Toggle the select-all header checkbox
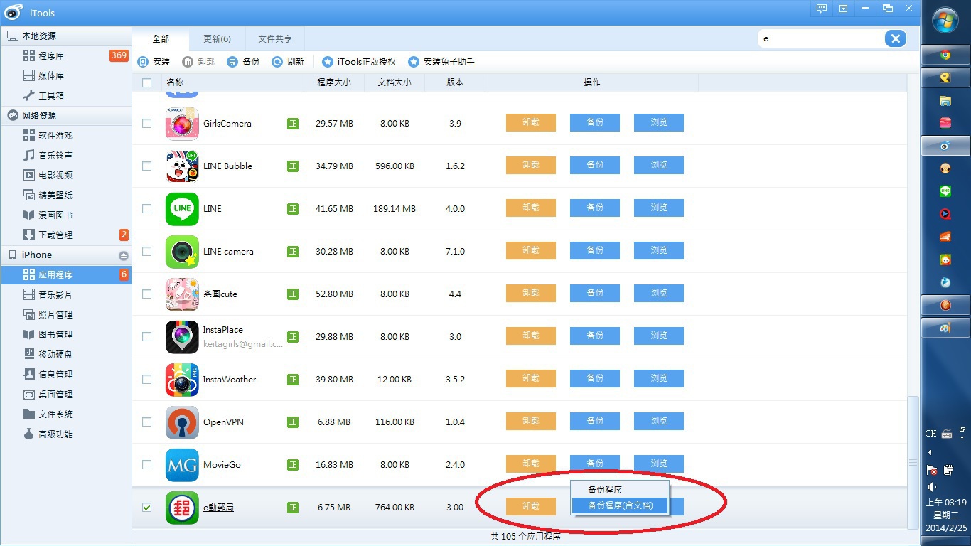This screenshot has height=546, width=971. (x=147, y=82)
